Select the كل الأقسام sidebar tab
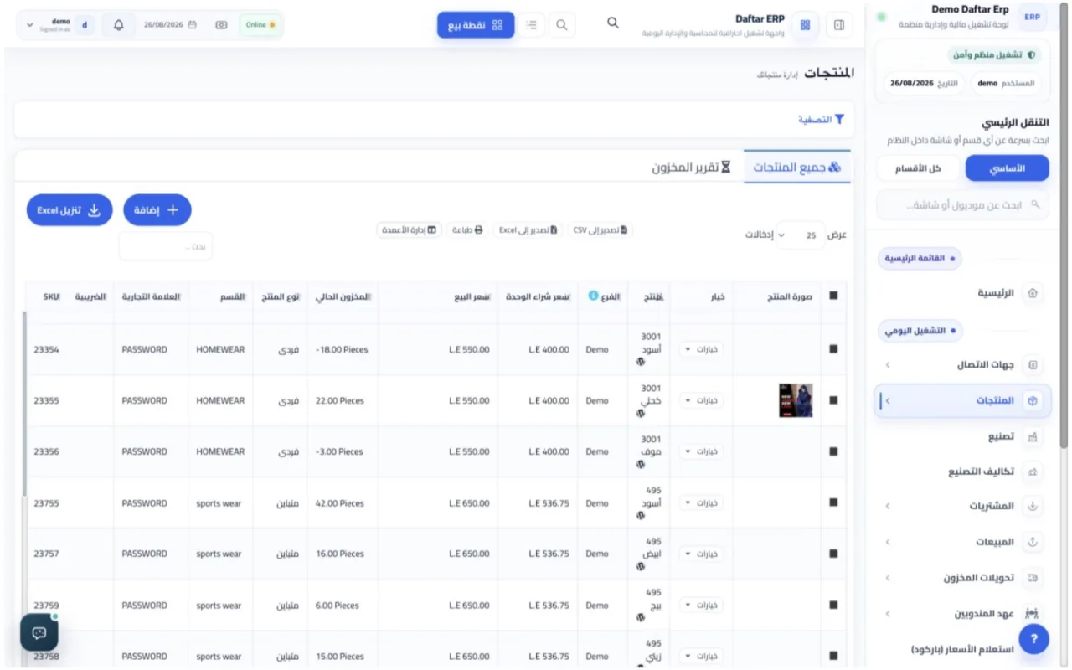1072x670 pixels. [x=918, y=168]
